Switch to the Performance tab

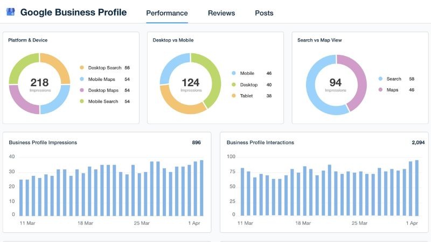pyautogui.click(x=167, y=13)
